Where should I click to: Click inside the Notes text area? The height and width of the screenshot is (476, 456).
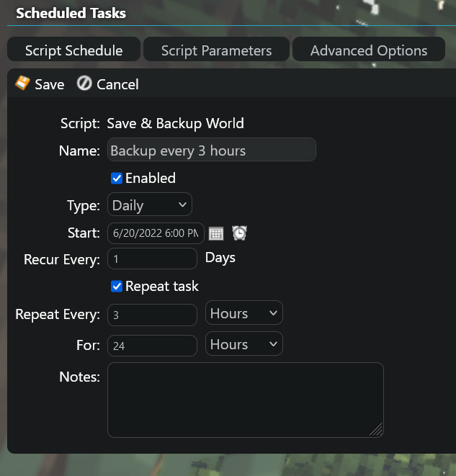point(245,400)
